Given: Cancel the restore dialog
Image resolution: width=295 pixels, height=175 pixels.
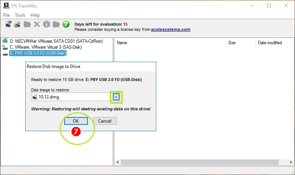Looking at the screenshot, I should tap(105, 121).
